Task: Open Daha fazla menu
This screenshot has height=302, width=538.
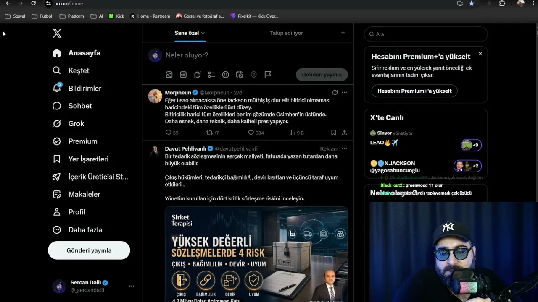Action: click(x=77, y=229)
